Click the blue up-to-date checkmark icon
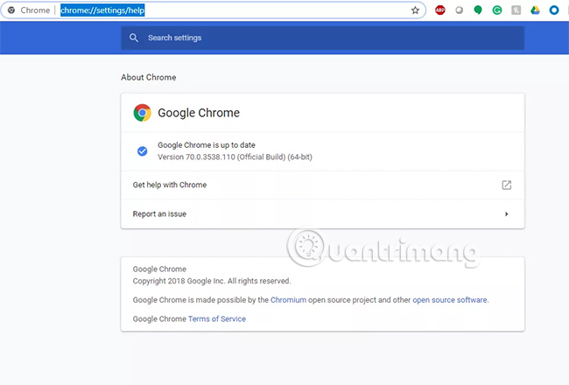The height and width of the screenshot is (385, 569). [142, 151]
